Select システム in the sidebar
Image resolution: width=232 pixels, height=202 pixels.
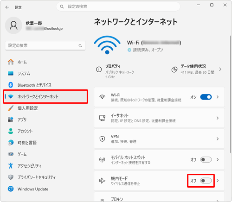(x=45, y=73)
